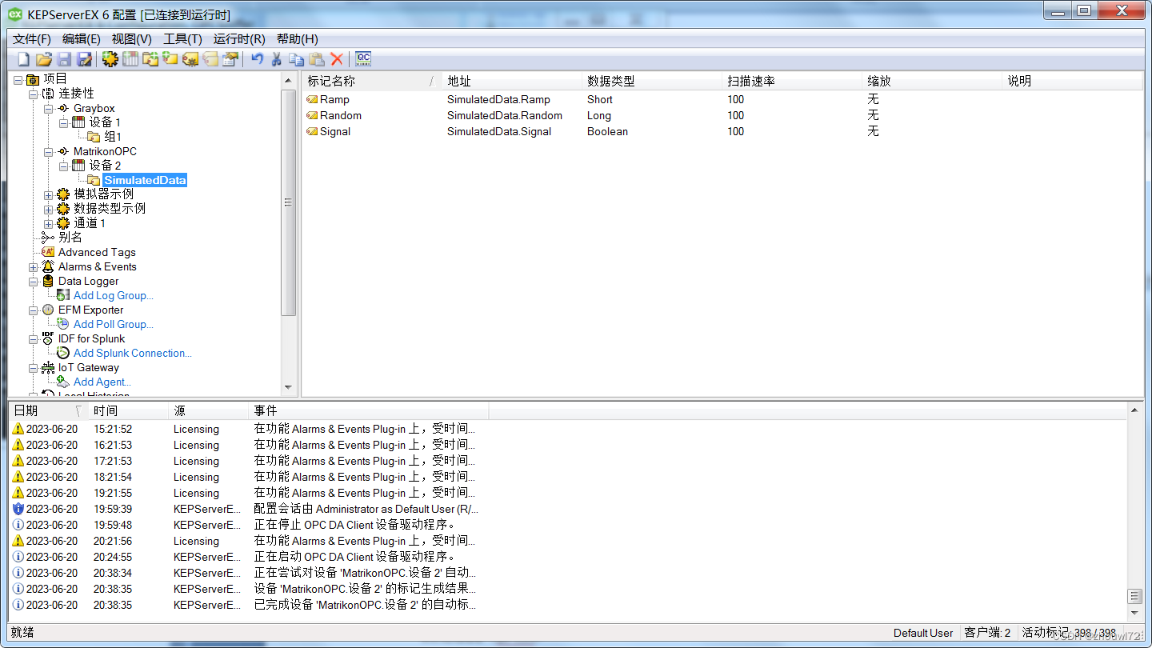The image size is (1152, 648).
Task: Click the New Device toolbar icon
Action: 130,58
